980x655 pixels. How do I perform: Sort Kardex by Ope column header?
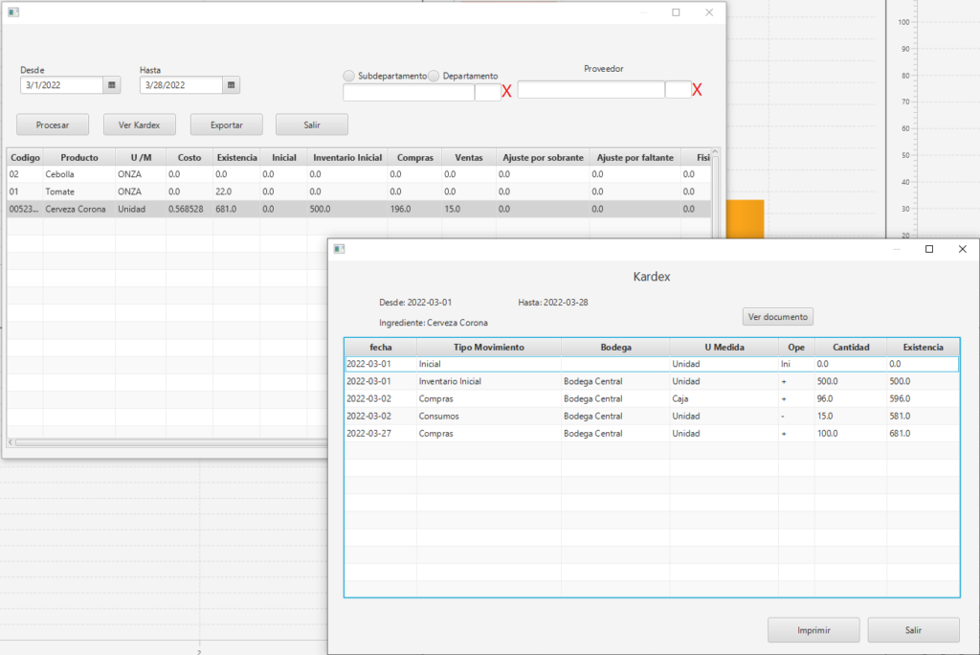(796, 348)
